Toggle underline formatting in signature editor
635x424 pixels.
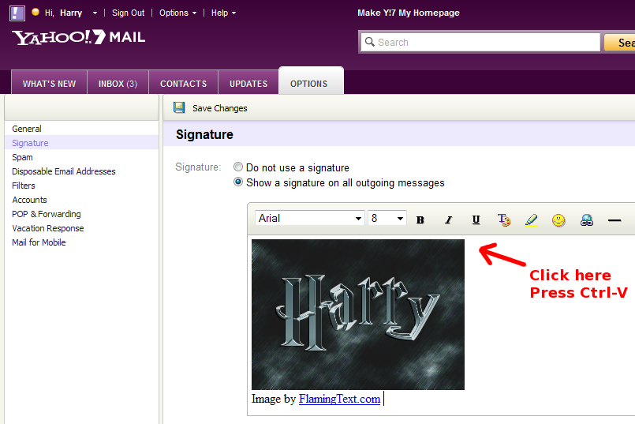tap(476, 220)
